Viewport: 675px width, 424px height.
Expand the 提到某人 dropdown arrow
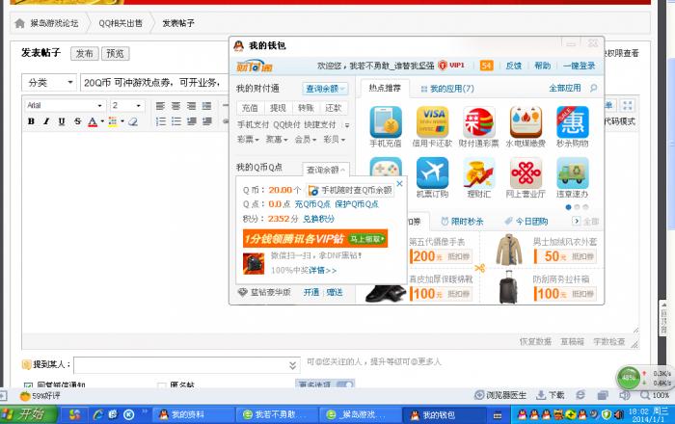293,365
